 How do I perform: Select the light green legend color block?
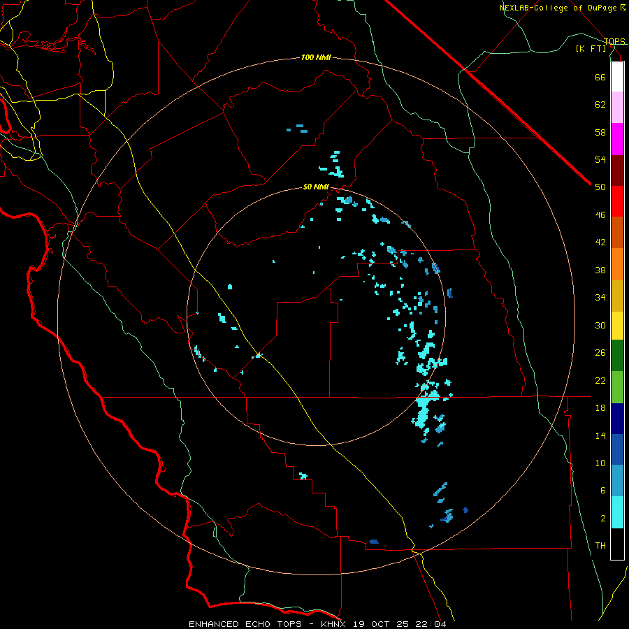617,387
